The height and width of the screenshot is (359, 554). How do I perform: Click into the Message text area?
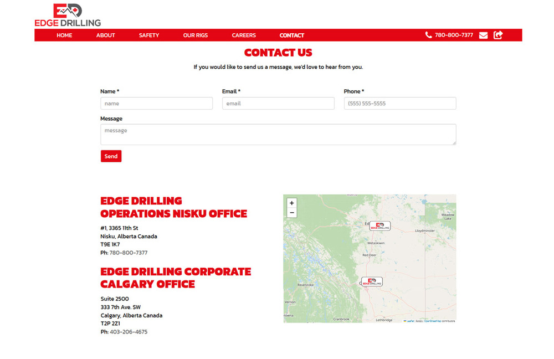(278, 134)
